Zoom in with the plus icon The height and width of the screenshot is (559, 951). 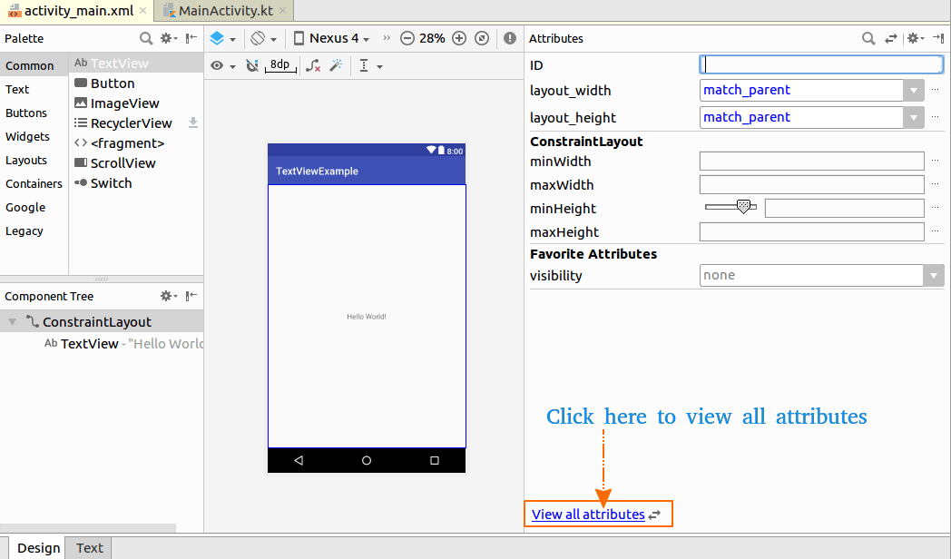coord(459,38)
